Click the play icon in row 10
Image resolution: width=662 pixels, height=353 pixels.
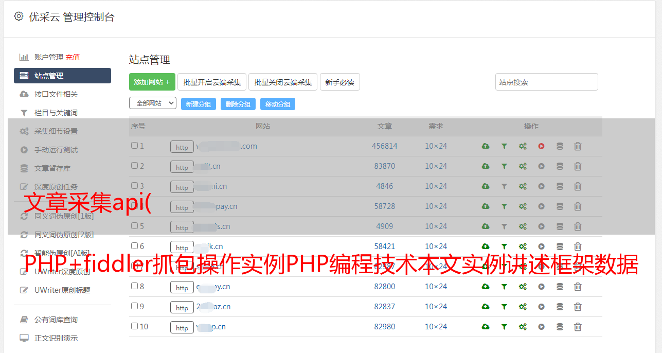click(x=541, y=327)
